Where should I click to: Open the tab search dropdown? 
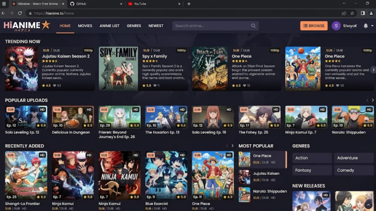point(344,3)
